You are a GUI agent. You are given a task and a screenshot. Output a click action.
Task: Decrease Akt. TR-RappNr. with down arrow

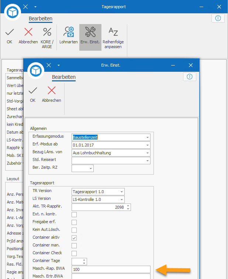point(128,209)
